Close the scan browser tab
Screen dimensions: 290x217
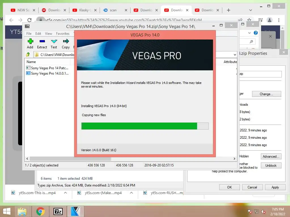pos(126,10)
